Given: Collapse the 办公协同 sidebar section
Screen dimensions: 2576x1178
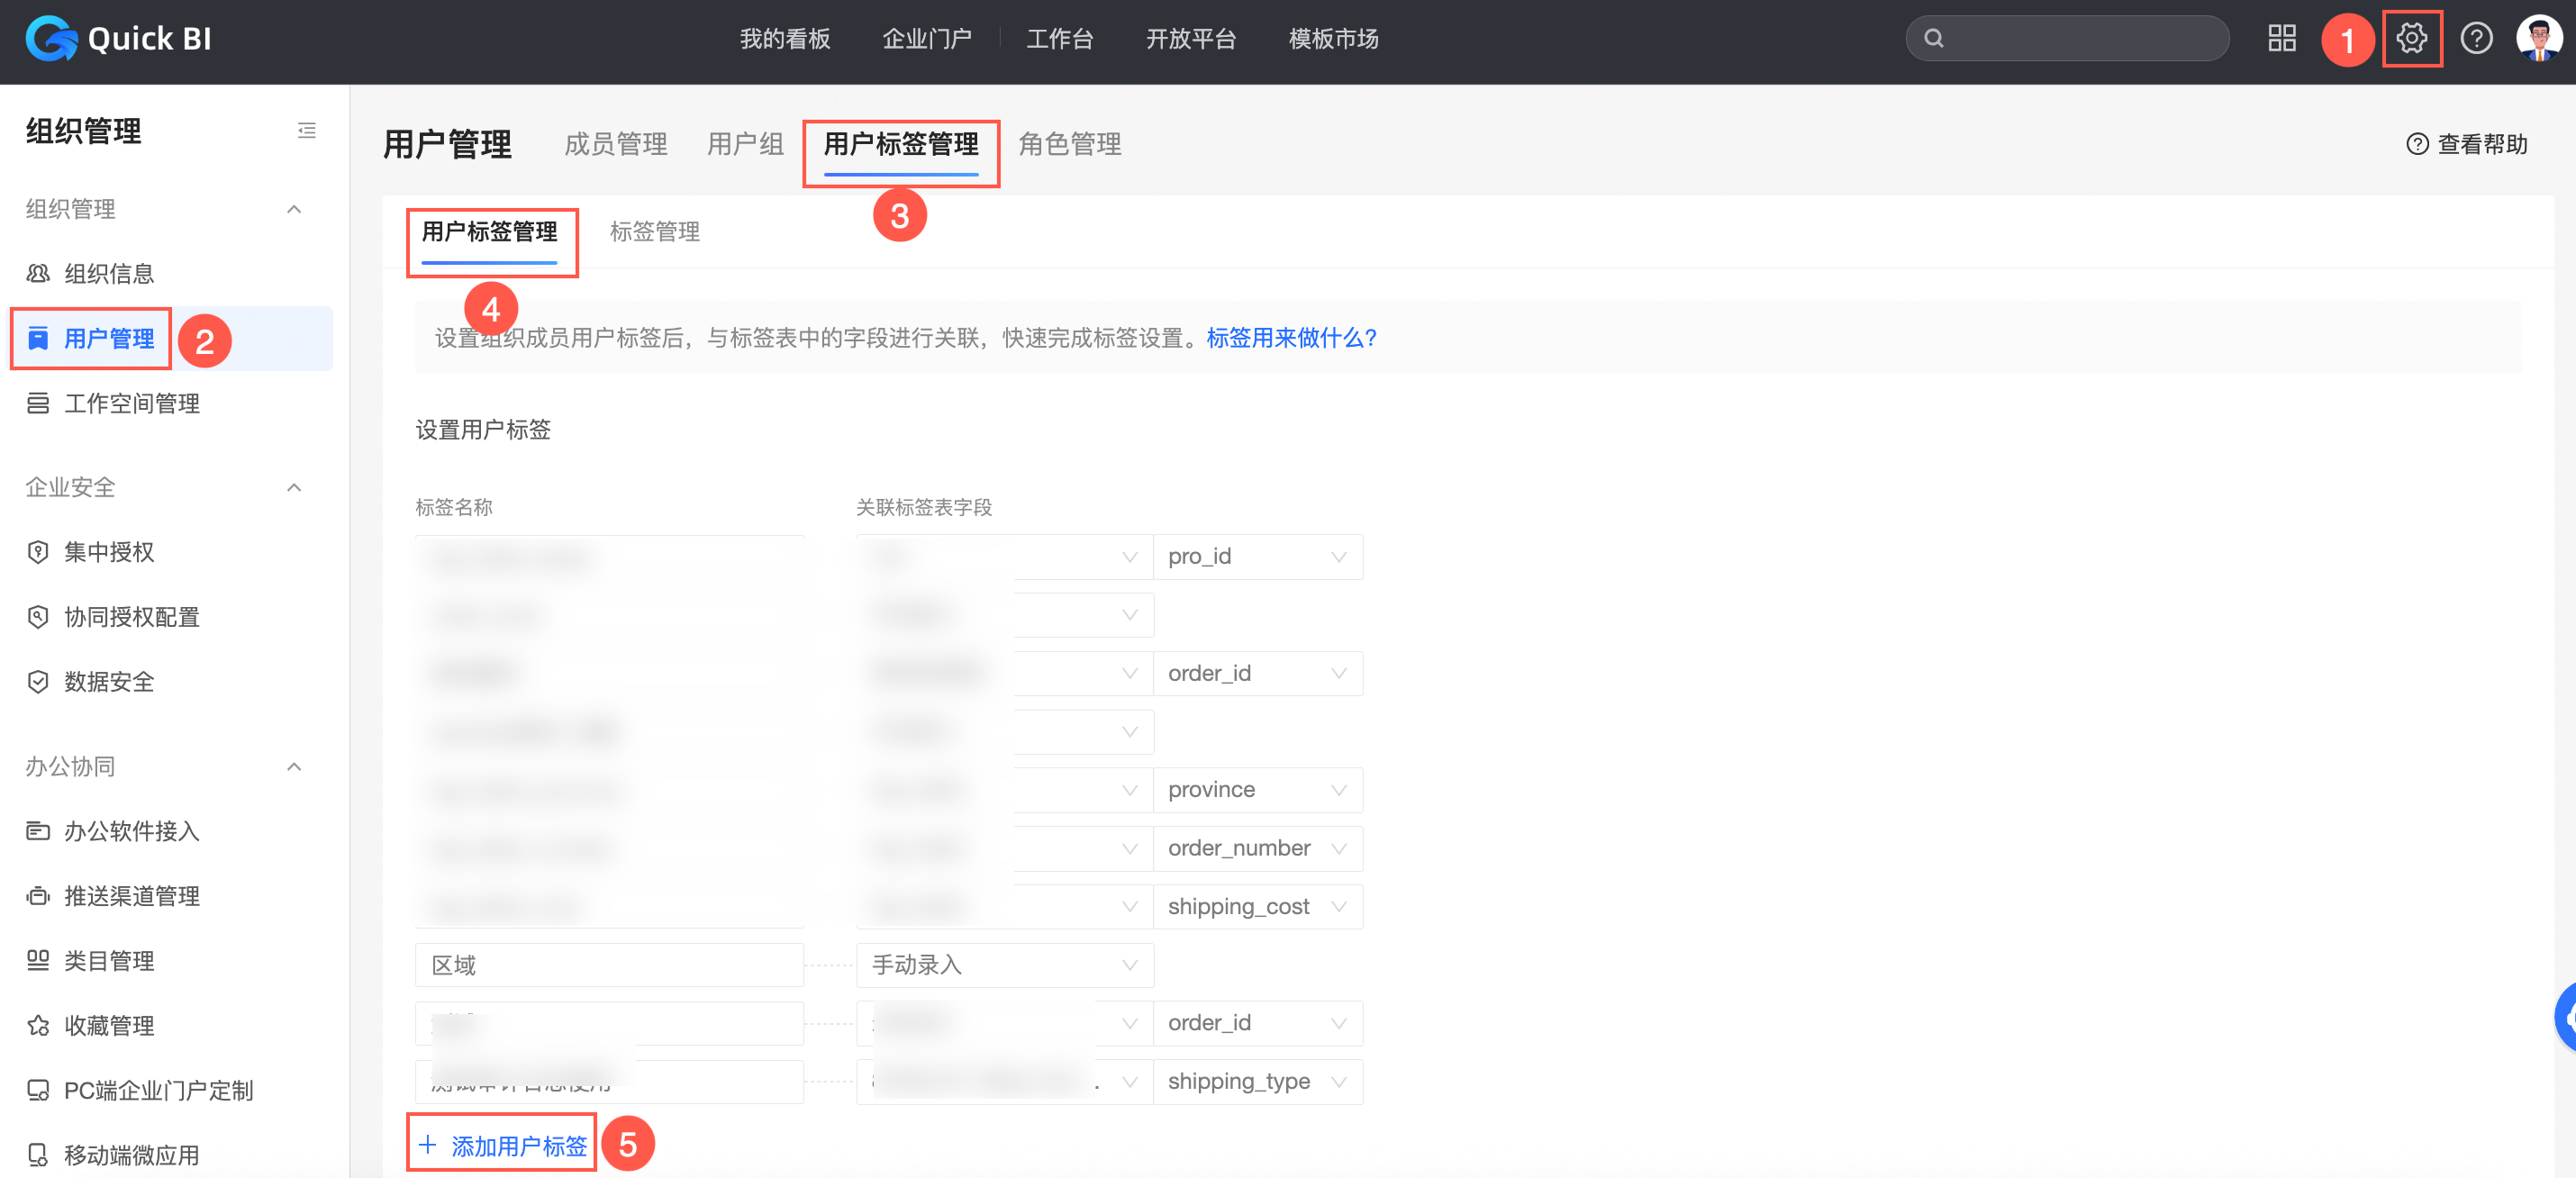Looking at the screenshot, I should click(294, 767).
